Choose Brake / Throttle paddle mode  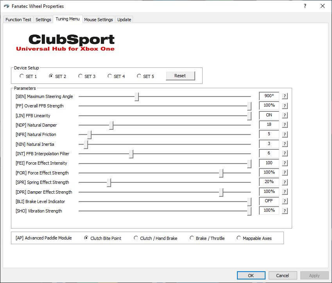207,238
